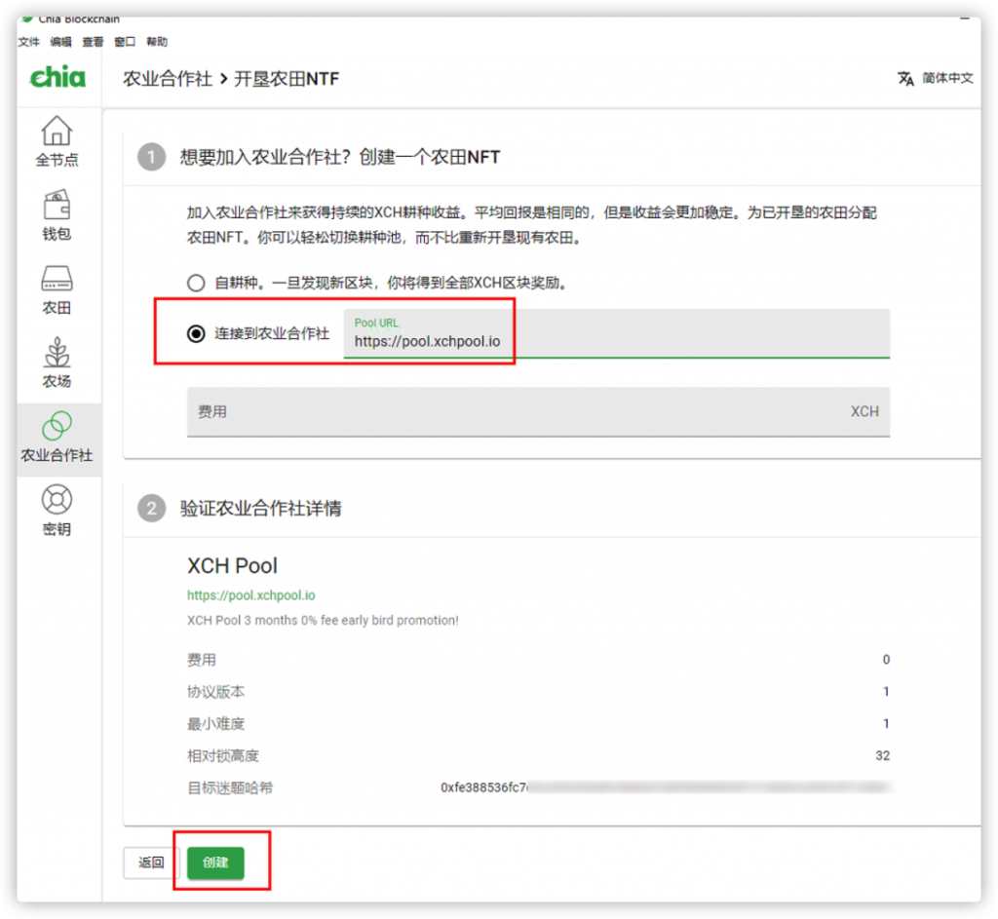Open the 简体中文 language selector
Viewport: 998px width, 919px height.
(947, 78)
